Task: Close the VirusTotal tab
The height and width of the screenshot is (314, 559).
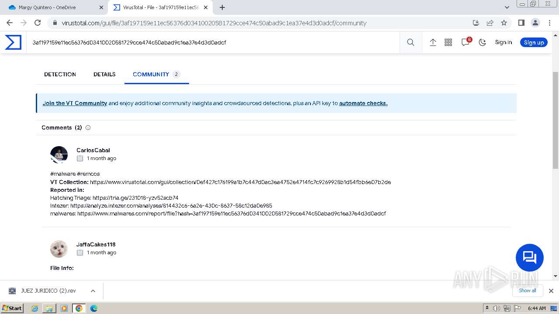Action: pos(206,7)
